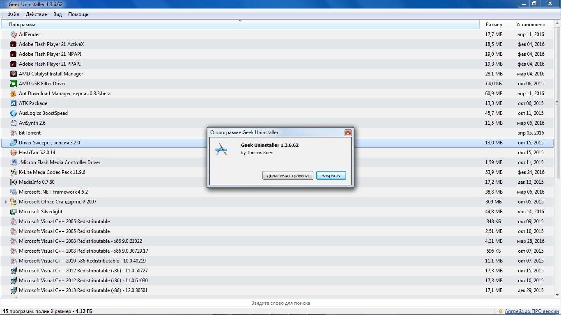Click the AMD USB Filter Driver icon
561x315 pixels.
pyautogui.click(x=14, y=84)
